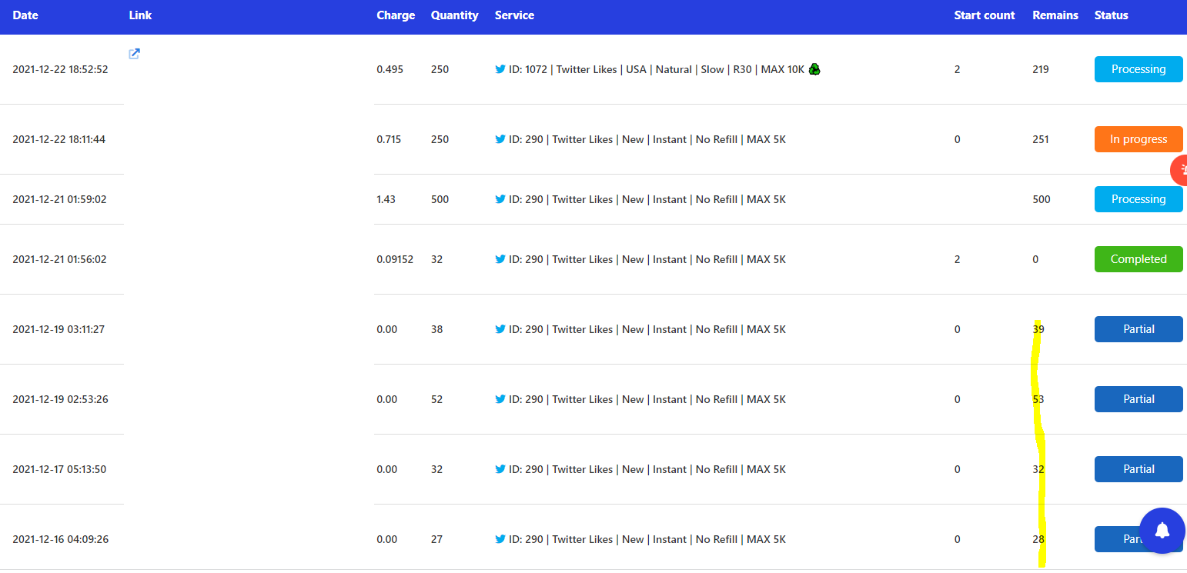The height and width of the screenshot is (573, 1187).
Task: Select date 2021-12-21 01:56:02
Action: (59, 259)
